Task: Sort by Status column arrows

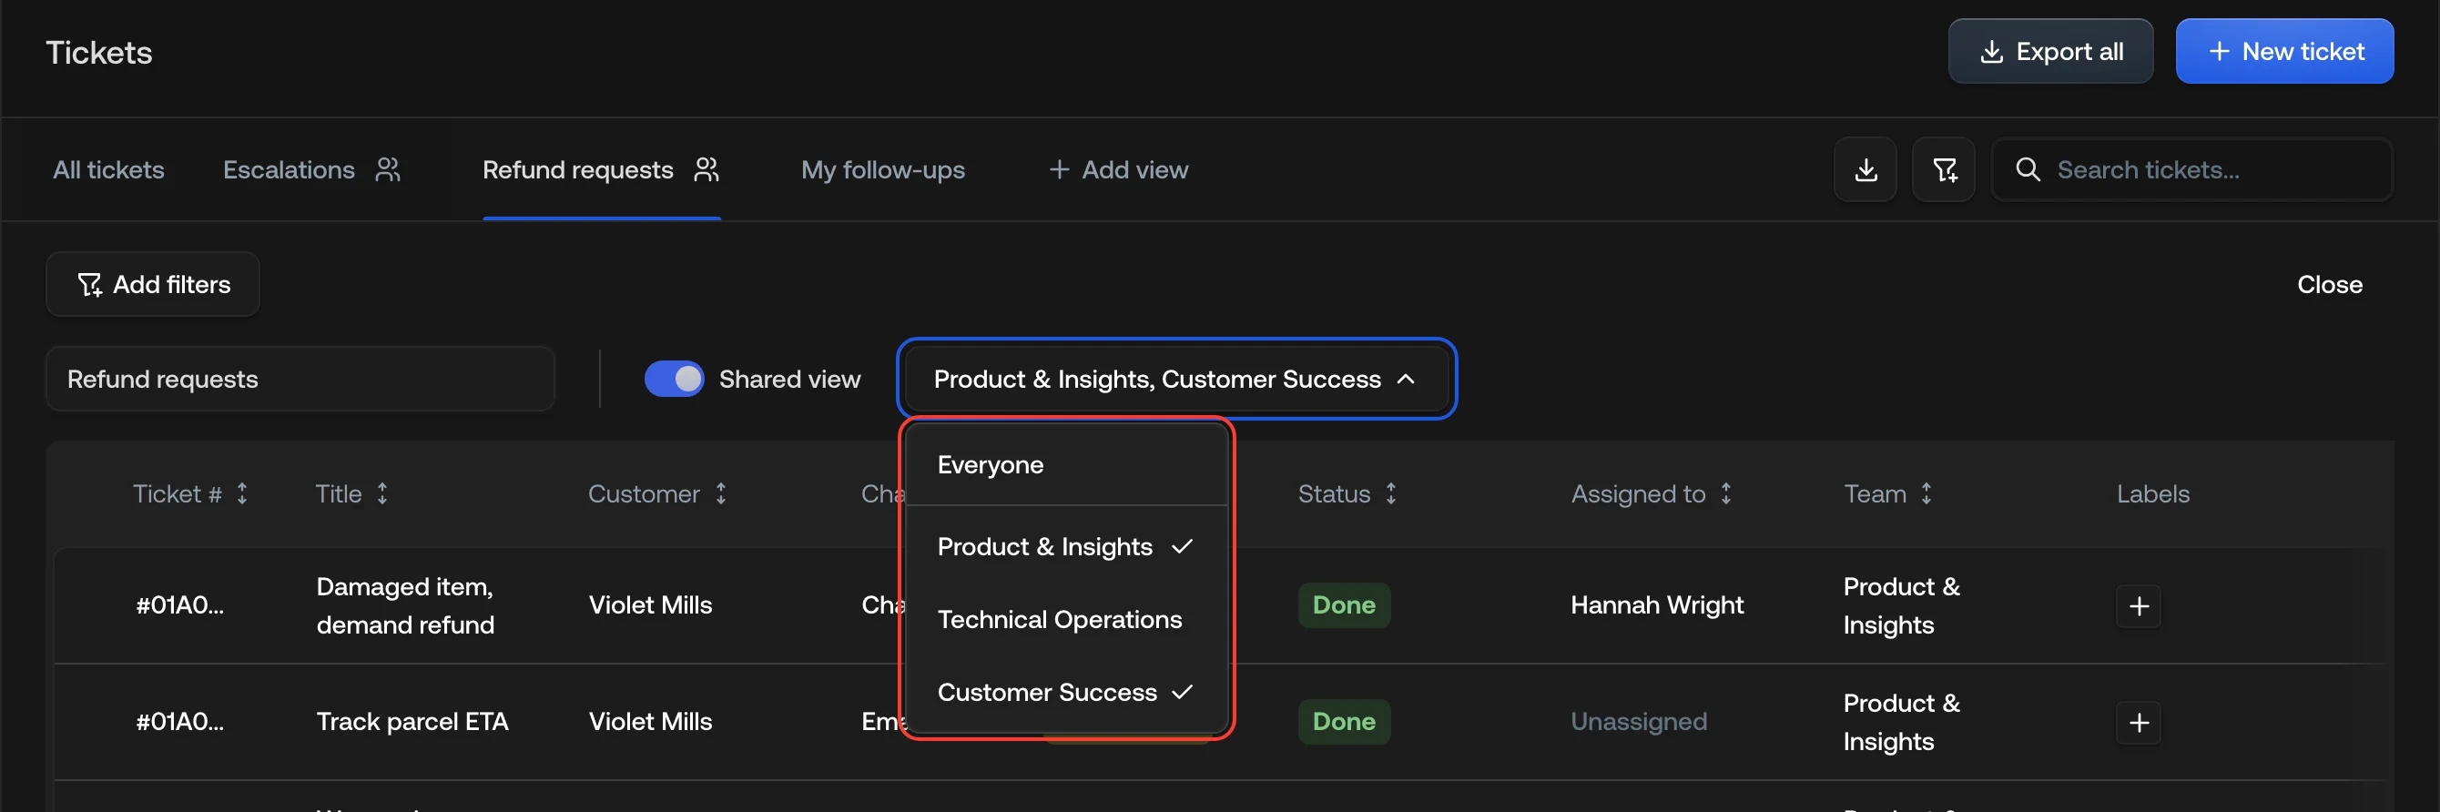Action: 1390,493
